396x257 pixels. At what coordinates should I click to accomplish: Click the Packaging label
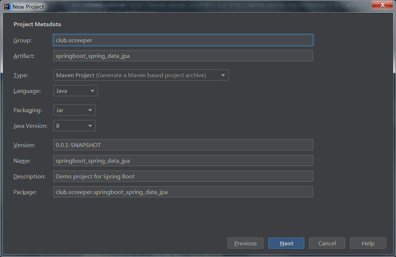click(28, 110)
